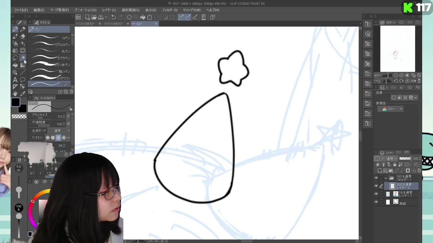Open the save options dropdown arrow

pos(106,17)
